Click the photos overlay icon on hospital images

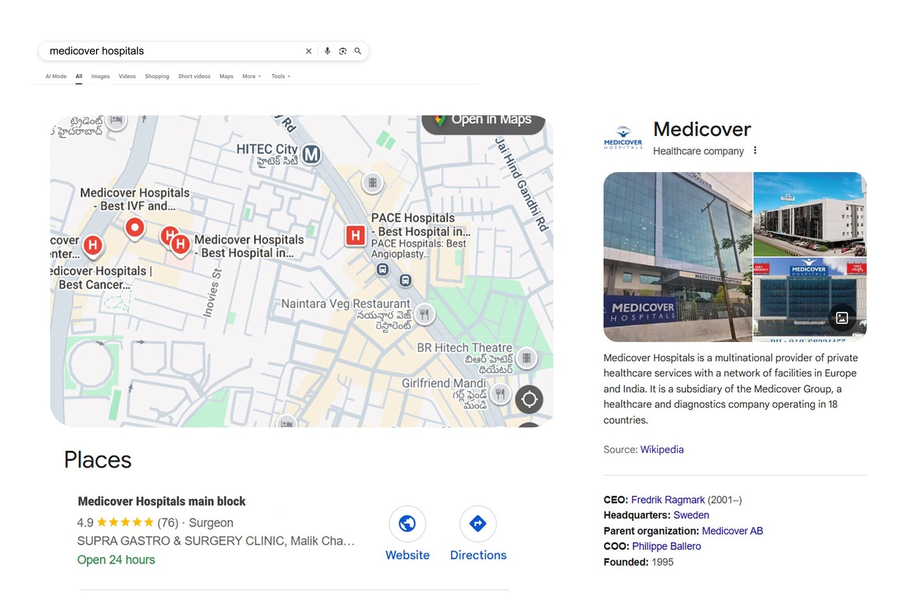[841, 318]
